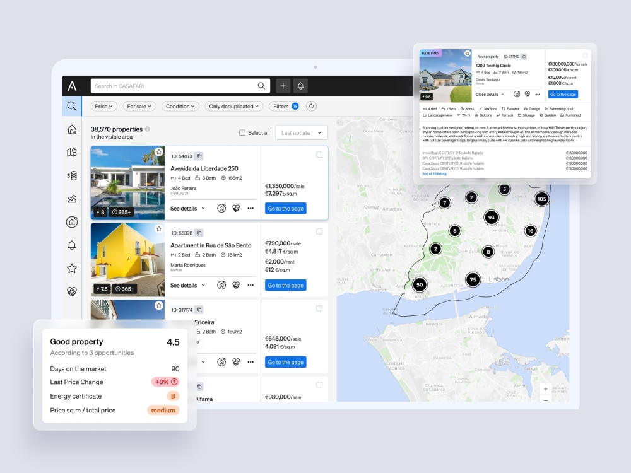Collapse Close details in Twohig Circle popup
Viewport: 631px width, 473px height.
coord(490,95)
